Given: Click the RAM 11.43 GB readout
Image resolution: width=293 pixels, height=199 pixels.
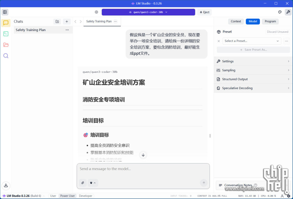Looking at the screenshot, I should coord(247,196).
